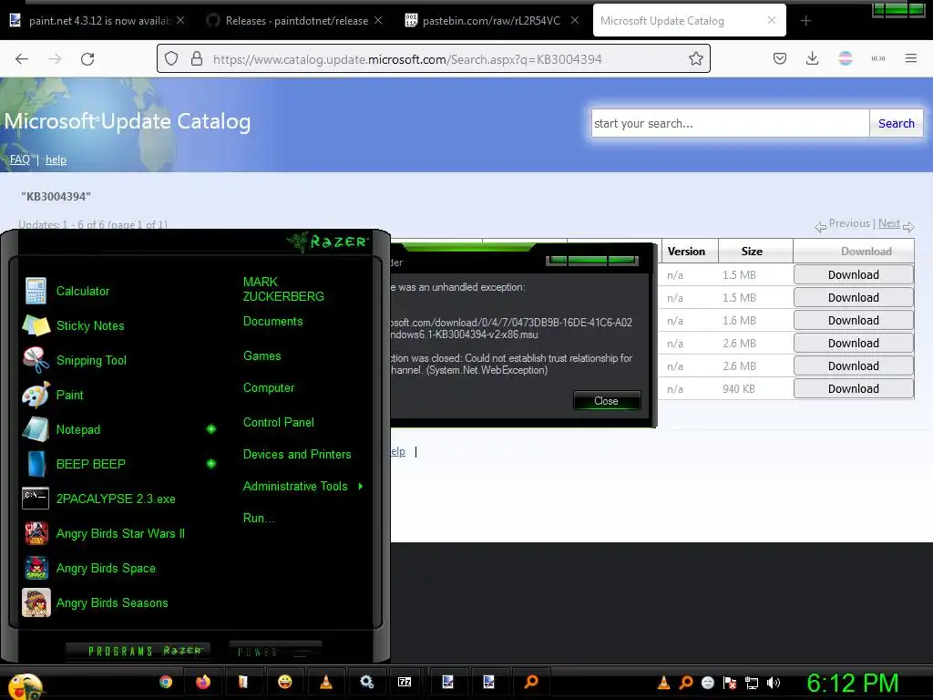Click the network tray icon
Image resolution: width=933 pixels, height=700 pixels.
click(752, 683)
